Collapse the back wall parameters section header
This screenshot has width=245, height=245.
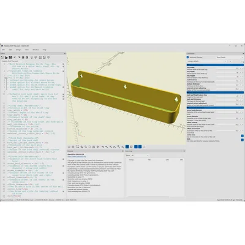(x=215, y=92)
